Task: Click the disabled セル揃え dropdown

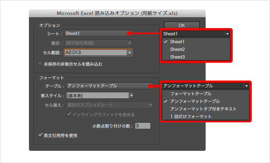Action: [110, 105]
